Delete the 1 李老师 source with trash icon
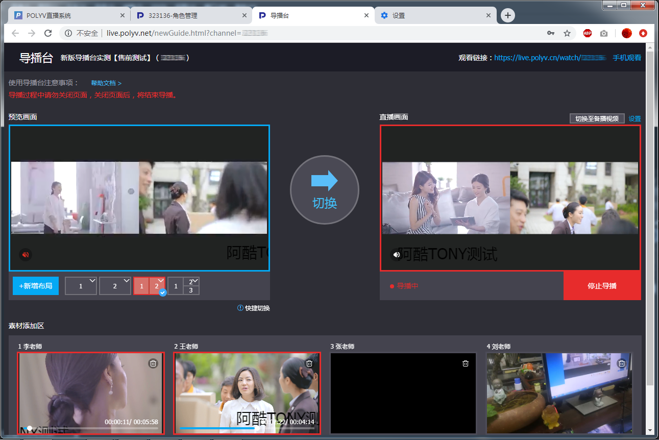 click(153, 363)
